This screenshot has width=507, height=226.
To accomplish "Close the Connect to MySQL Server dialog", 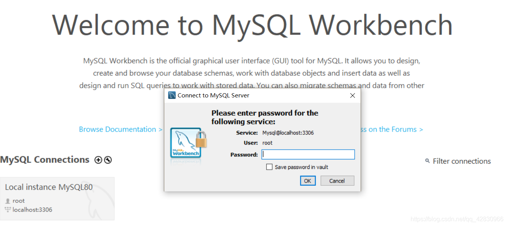I will pos(353,95).
